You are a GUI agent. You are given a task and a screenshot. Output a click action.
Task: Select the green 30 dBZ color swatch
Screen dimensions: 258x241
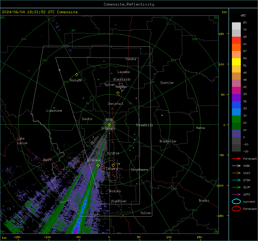pos(236,119)
